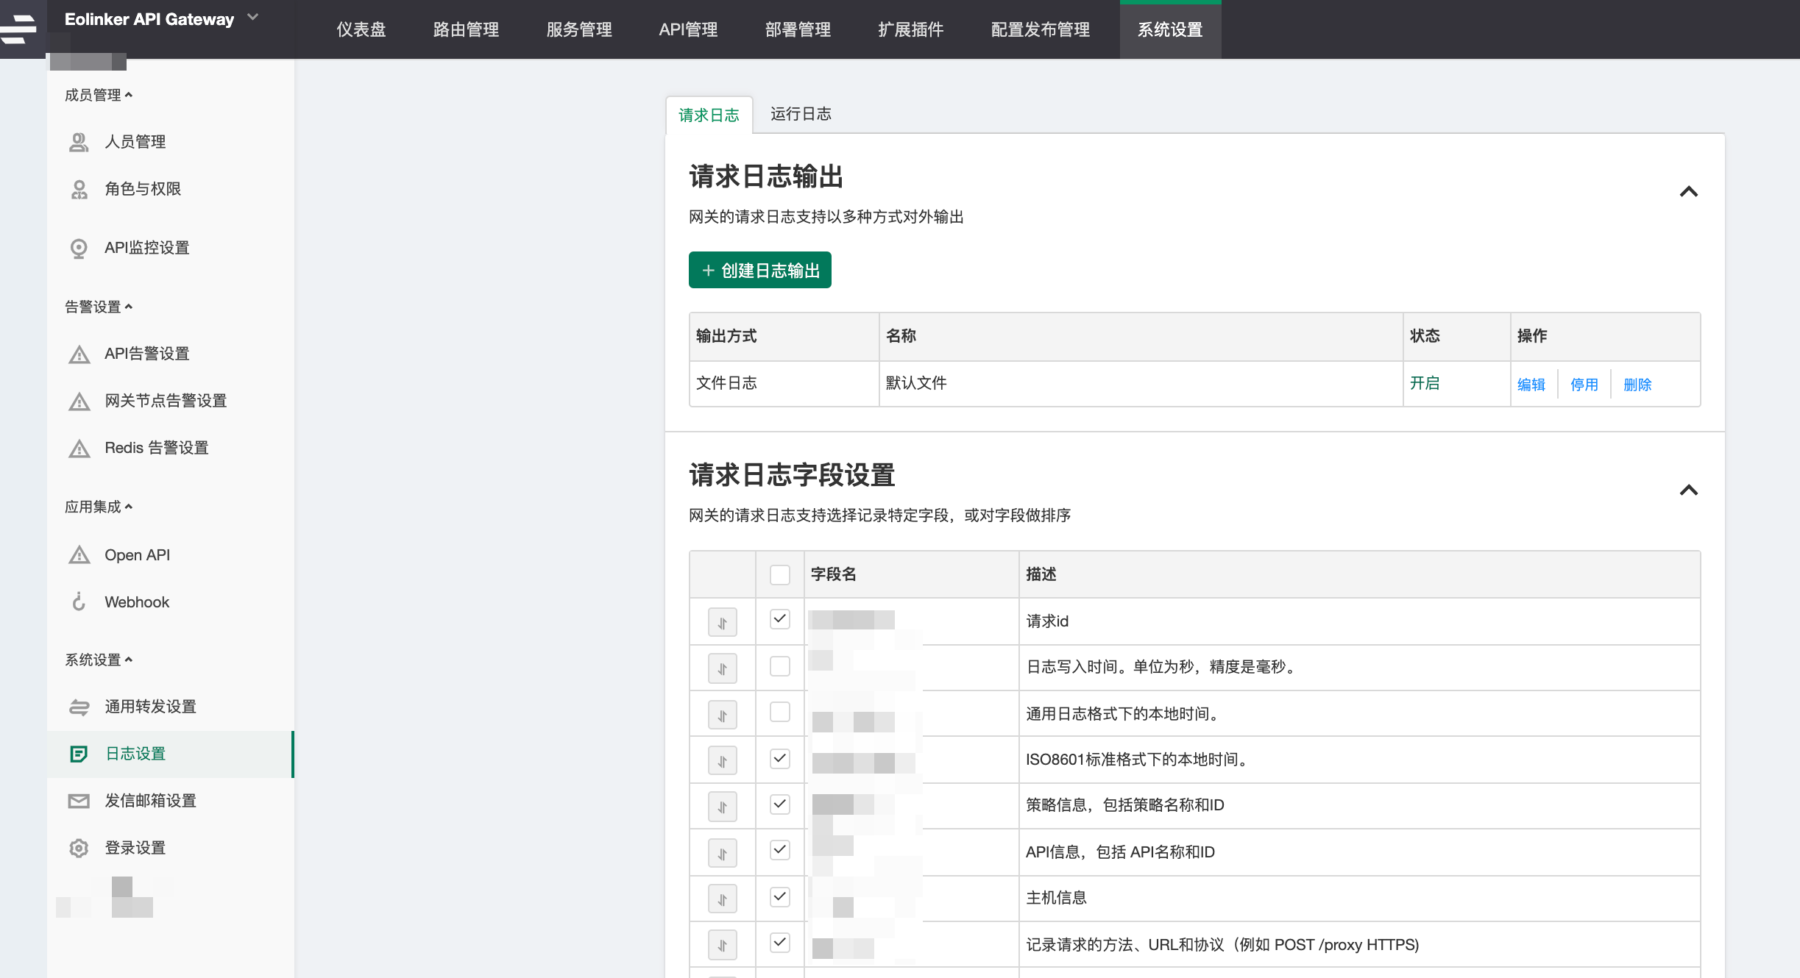Click the 停用 link for 默认文件

1584,385
